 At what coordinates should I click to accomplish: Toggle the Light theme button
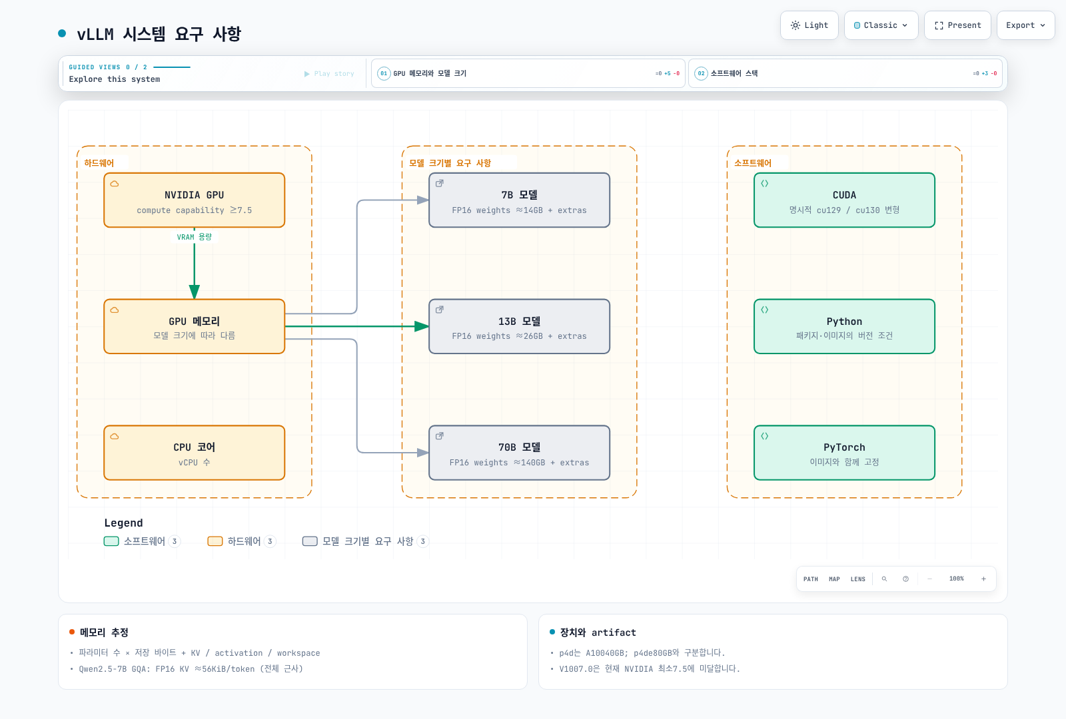809,25
